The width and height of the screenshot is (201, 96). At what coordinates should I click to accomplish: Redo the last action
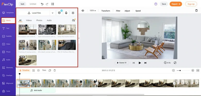[47, 4]
